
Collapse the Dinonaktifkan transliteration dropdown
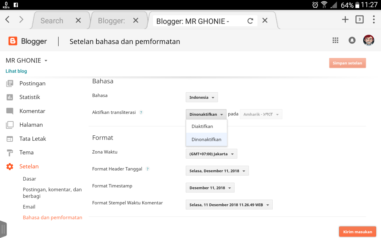click(206, 114)
